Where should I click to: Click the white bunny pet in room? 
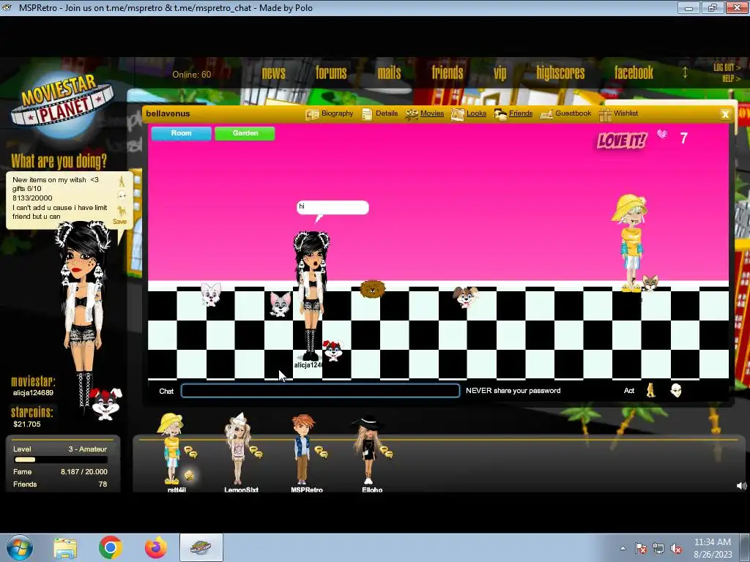point(211,294)
